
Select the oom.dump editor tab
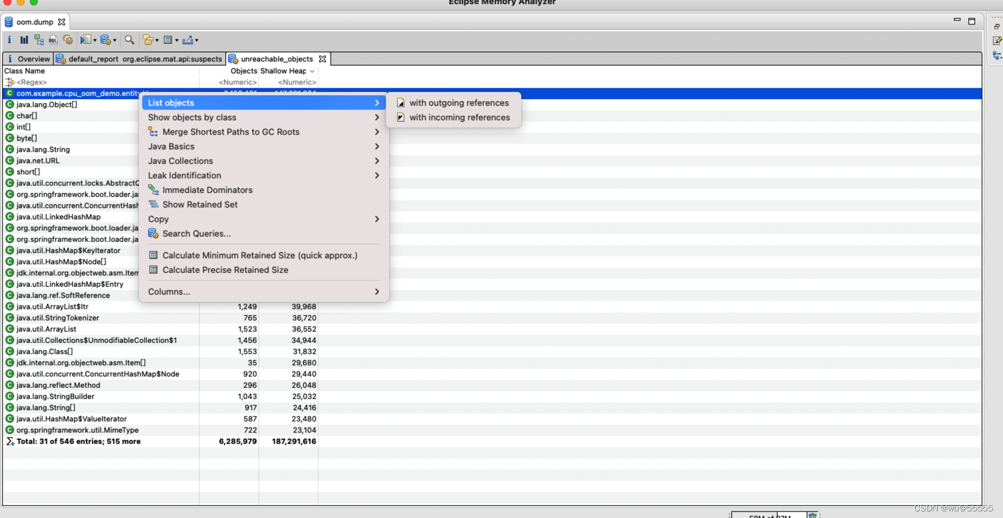34,22
